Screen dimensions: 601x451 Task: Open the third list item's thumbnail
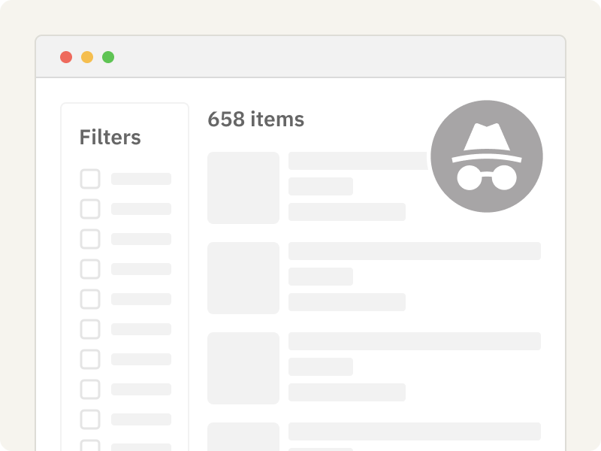click(243, 368)
